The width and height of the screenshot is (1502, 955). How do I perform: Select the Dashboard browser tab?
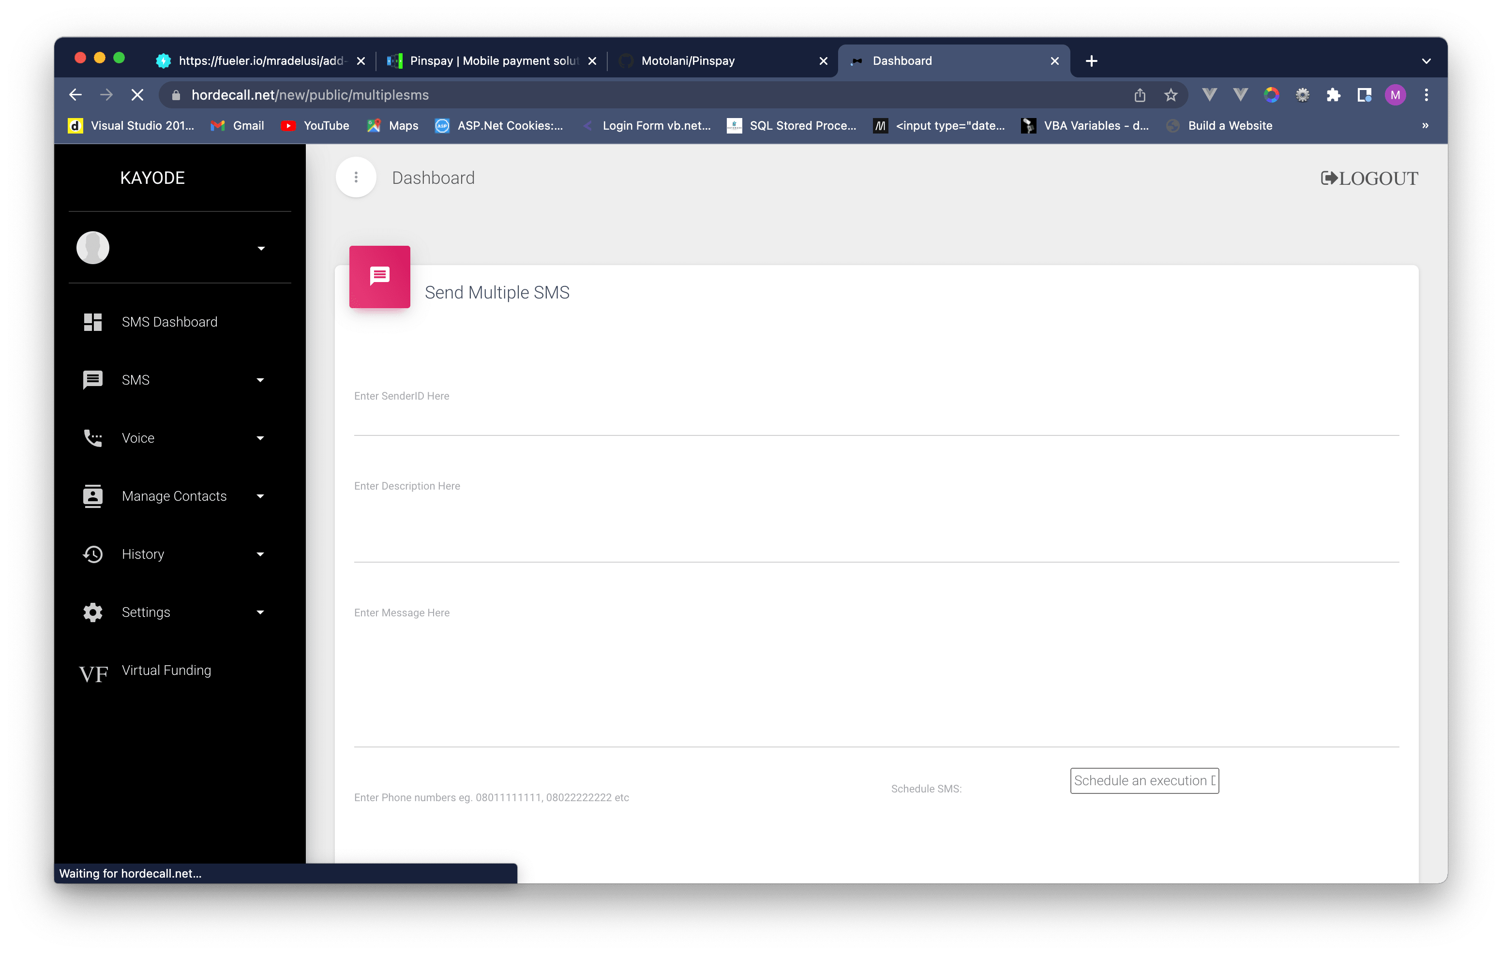954,60
